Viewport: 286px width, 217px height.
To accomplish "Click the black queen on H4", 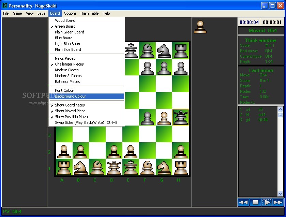I will pyautogui.click(x=181, y=117).
